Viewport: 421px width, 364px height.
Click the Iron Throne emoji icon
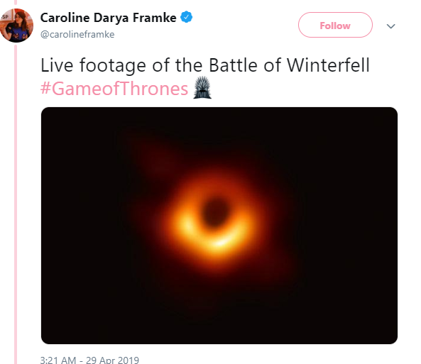coord(202,87)
